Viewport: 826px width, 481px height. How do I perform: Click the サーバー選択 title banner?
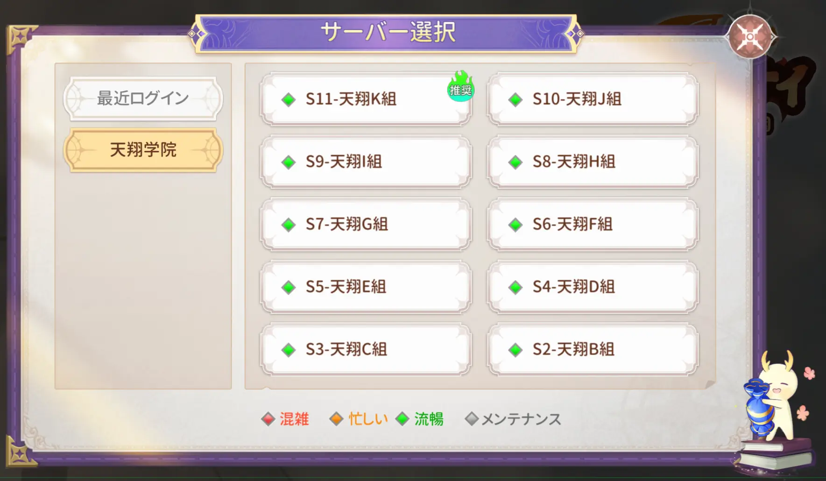click(x=387, y=33)
